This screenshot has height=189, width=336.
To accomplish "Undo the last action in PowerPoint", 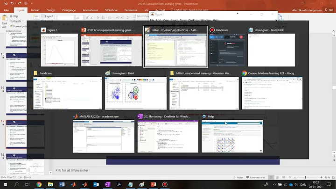I will (x=12, y=3).
